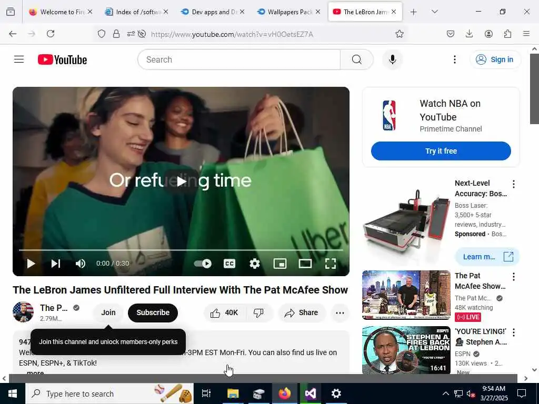
Task: Open The Pat McAfee Show live thumbnail
Action: [x=406, y=295]
